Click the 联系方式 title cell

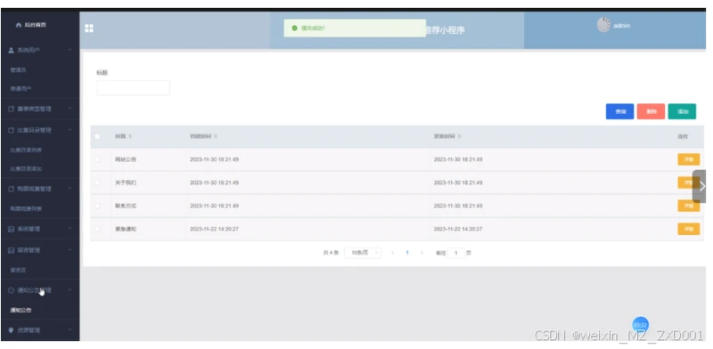(126, 206)
